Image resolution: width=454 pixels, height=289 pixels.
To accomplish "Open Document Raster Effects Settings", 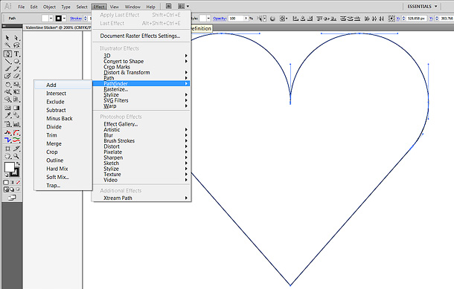I will 141,36.
